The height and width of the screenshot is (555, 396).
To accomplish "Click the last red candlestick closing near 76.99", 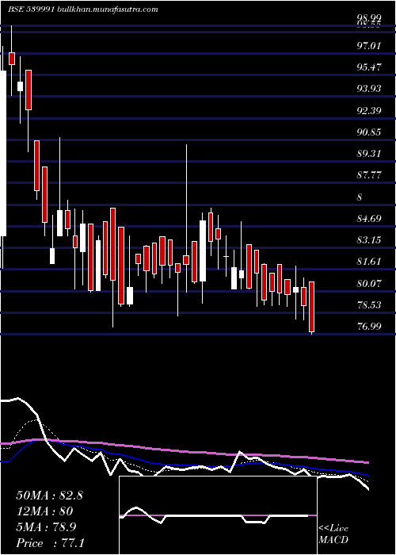I will [x=311, y=308].
